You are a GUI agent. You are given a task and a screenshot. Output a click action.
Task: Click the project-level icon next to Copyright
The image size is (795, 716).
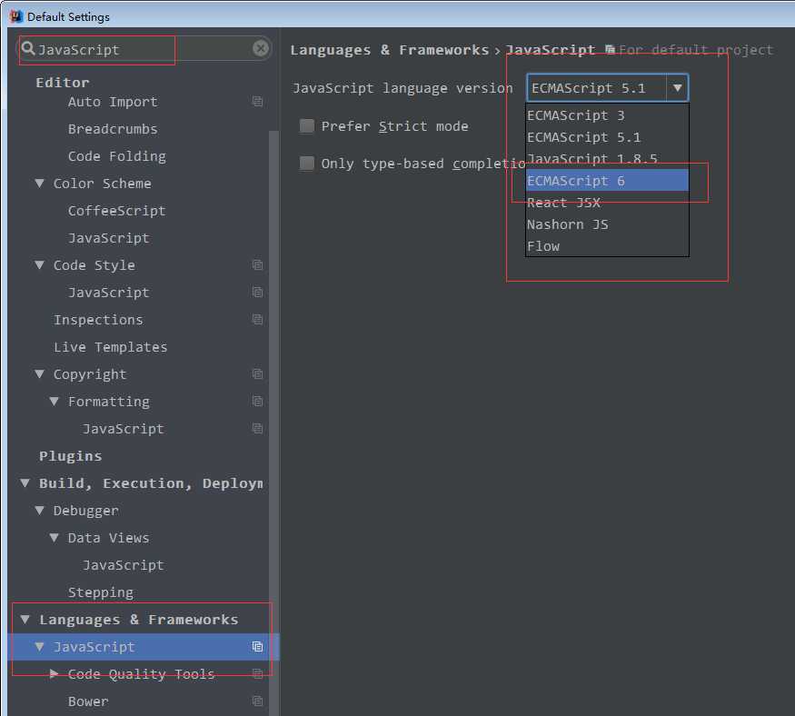257,374
